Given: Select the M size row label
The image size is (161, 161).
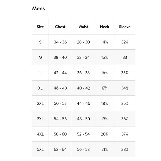Looking at the screenshot, I should (40, 57).
